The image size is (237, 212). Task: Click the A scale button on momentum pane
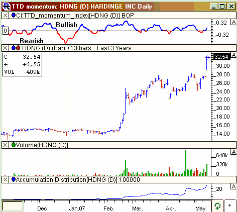coord(233,22)
